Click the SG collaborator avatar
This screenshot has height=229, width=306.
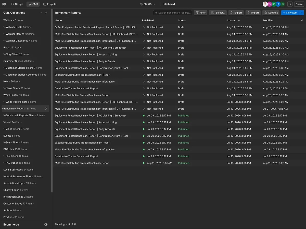(274, 4)
